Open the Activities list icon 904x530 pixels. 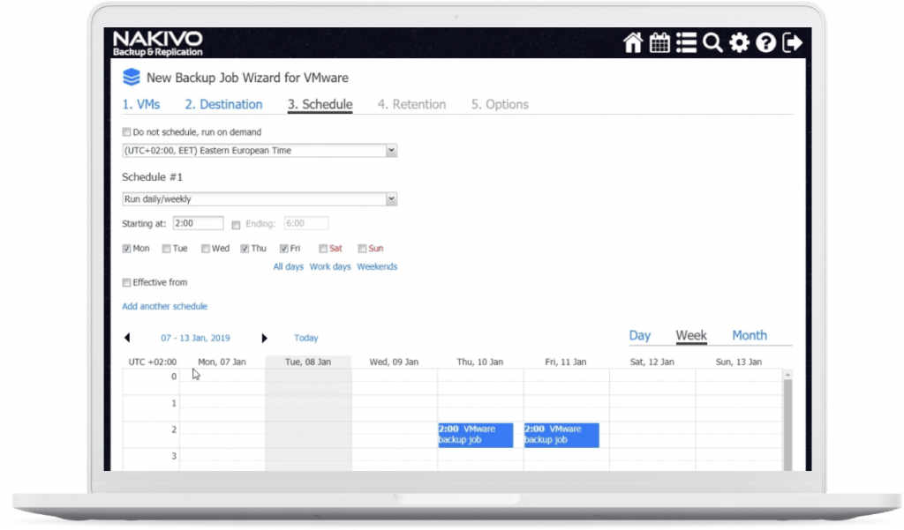coord(686,42)
